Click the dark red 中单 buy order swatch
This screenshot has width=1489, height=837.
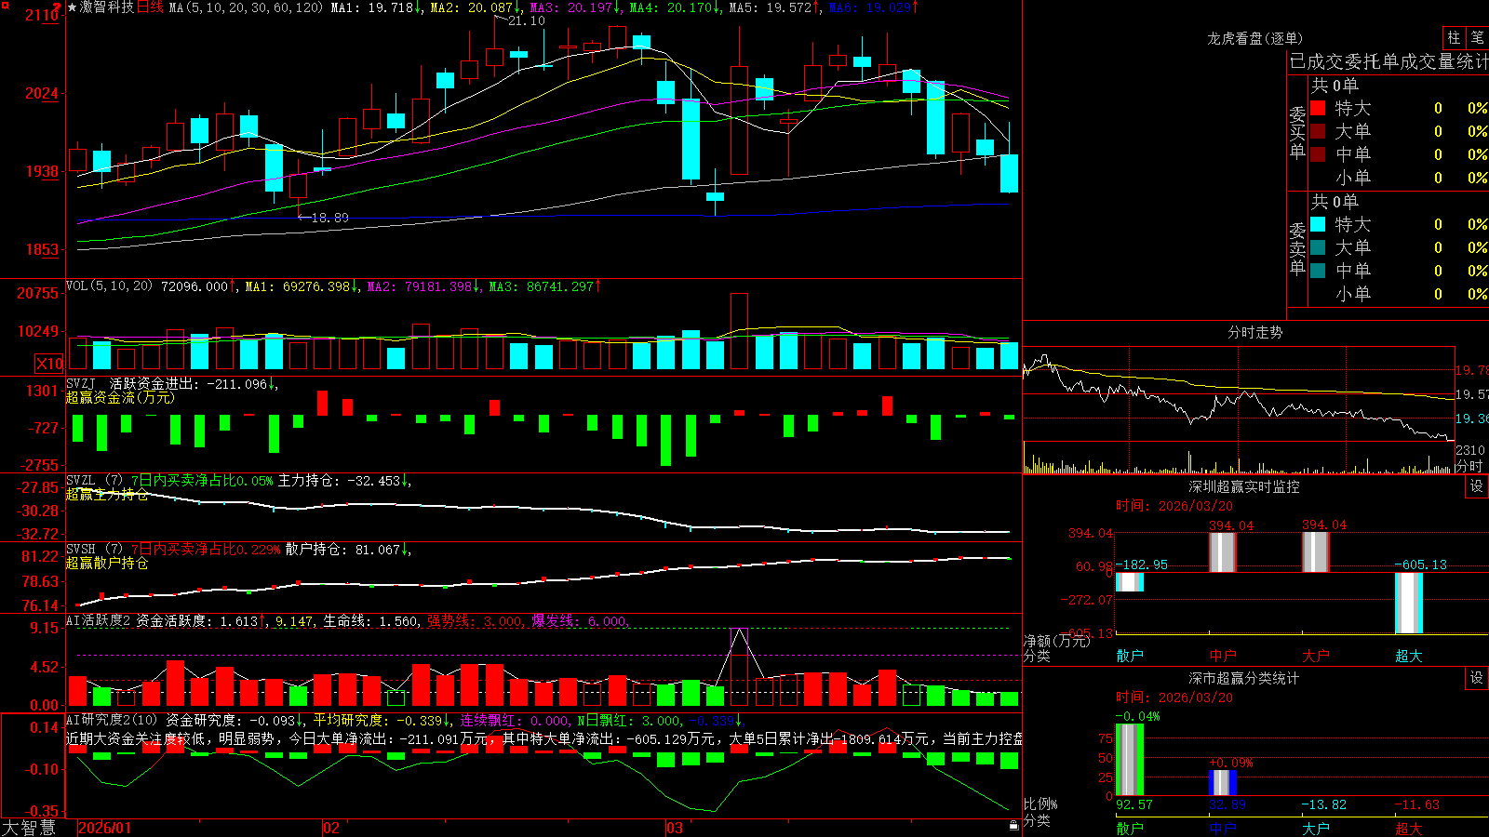1318,154
